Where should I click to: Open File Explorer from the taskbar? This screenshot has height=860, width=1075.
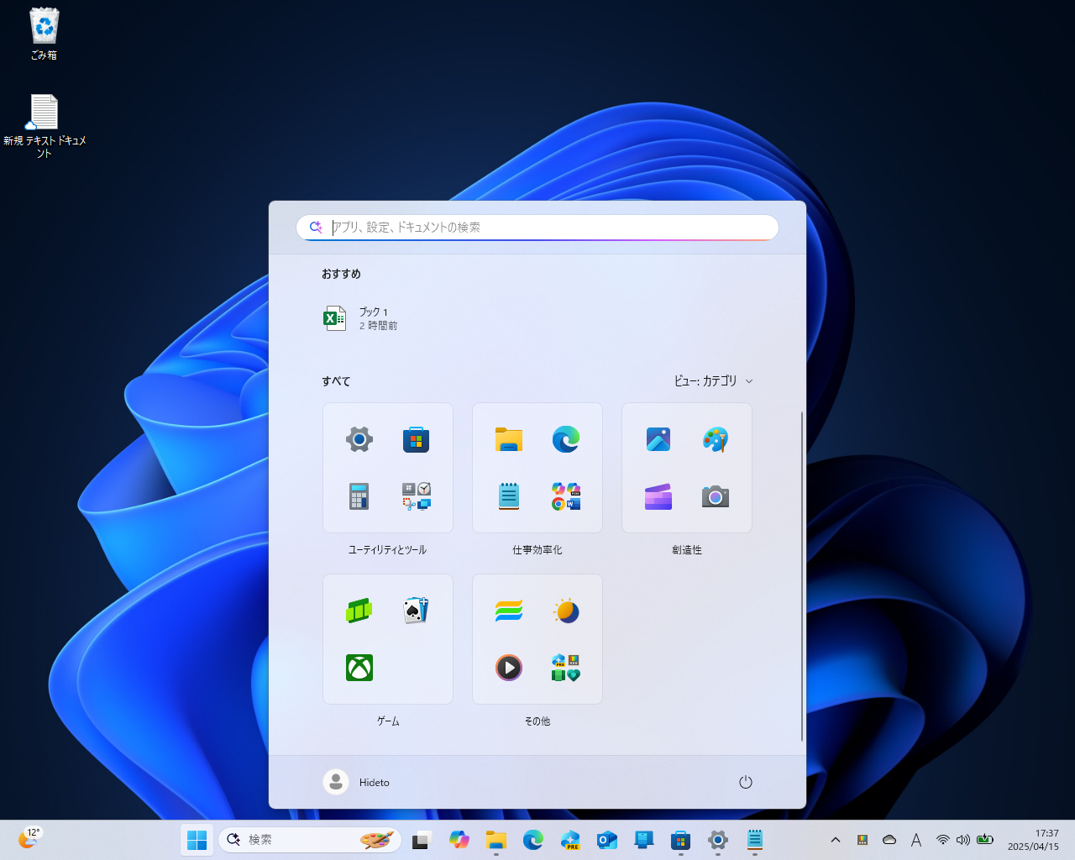(496, 840)
